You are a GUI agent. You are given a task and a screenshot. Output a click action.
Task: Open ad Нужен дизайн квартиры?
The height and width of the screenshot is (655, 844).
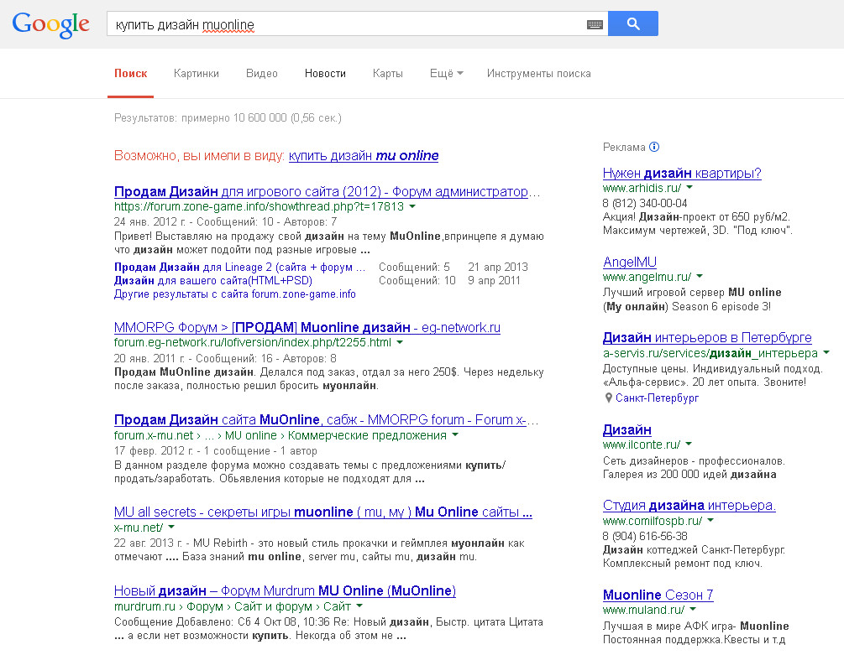682,173
